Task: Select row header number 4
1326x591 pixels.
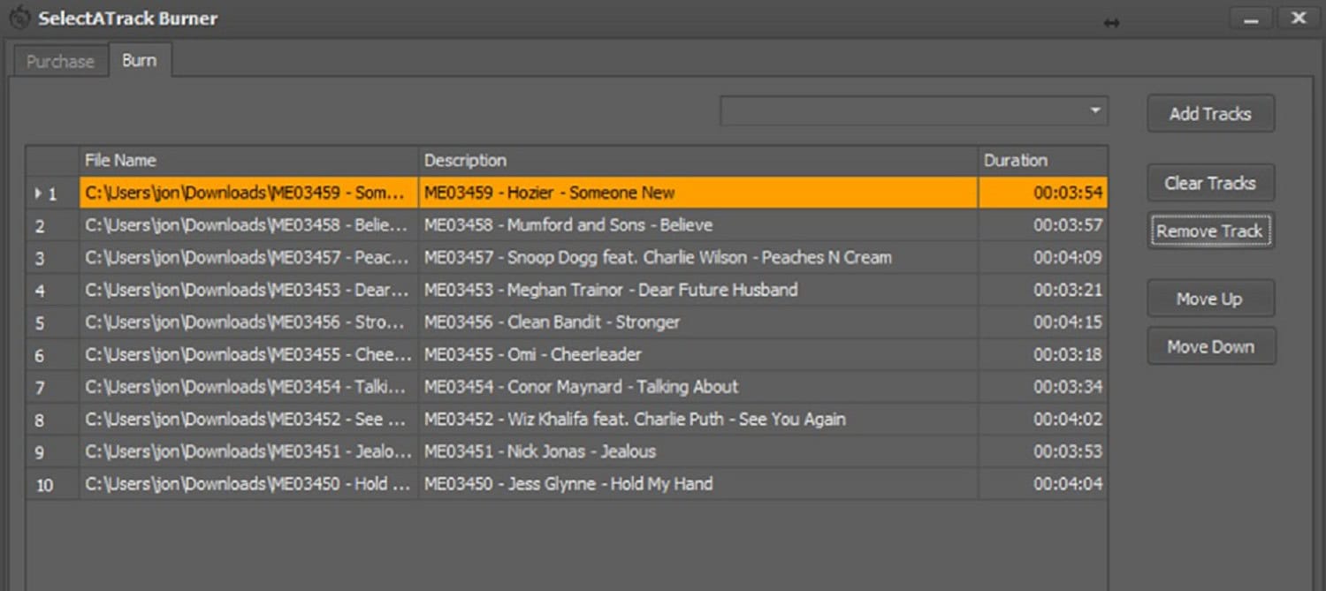Action: (x=52, y=290)
